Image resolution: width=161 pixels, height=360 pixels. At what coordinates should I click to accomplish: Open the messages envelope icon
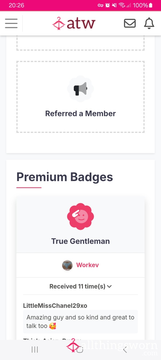pos(130,23)
